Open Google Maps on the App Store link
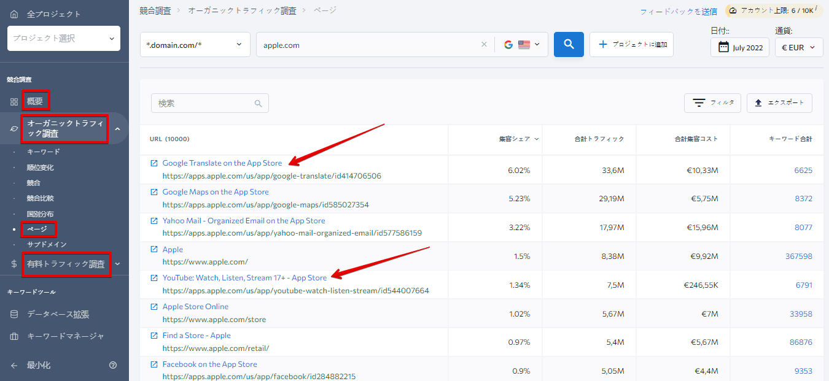Viewport: 829px width, 381px height. coord(216,192)
